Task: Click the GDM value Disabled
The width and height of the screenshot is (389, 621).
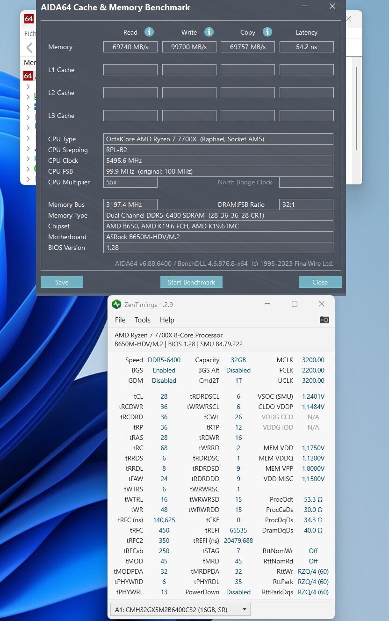Action: (x=164, y=380)
